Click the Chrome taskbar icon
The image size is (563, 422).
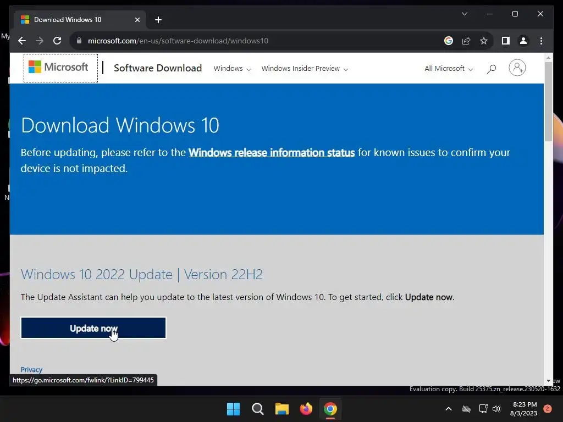(x=330, y=409)
